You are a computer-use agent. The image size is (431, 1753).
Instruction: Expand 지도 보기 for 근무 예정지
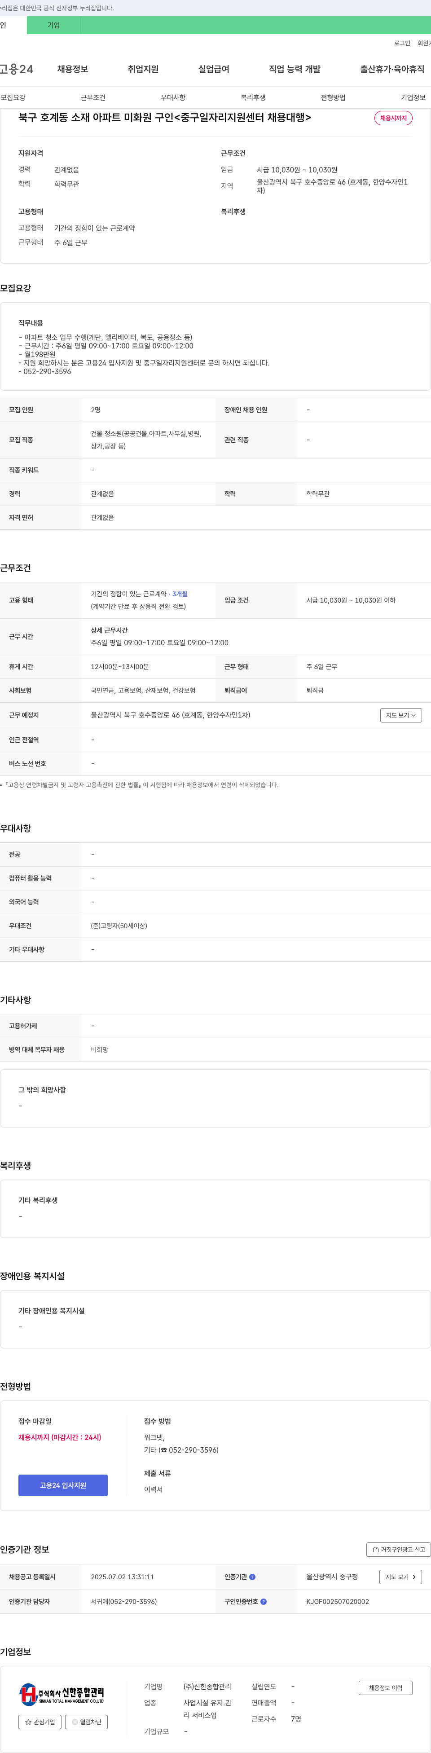(400, 714)
